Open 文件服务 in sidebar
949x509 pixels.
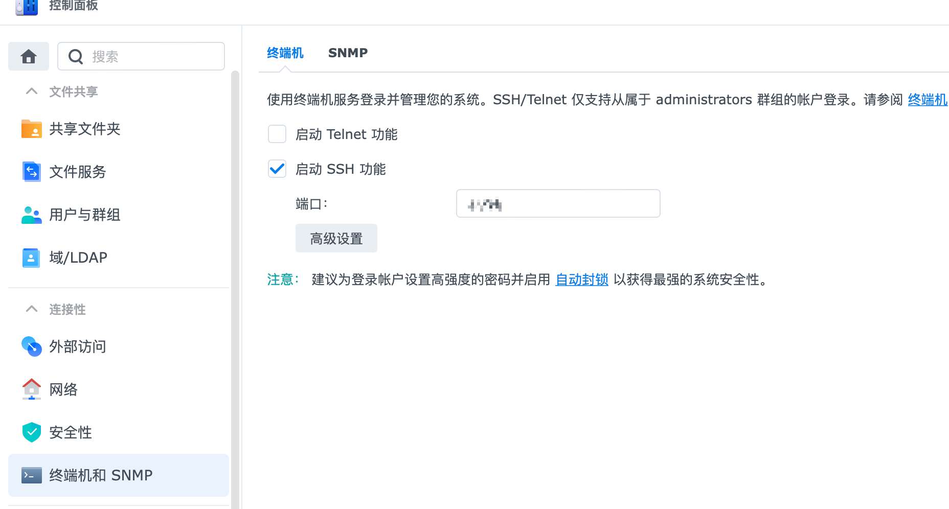119,172
